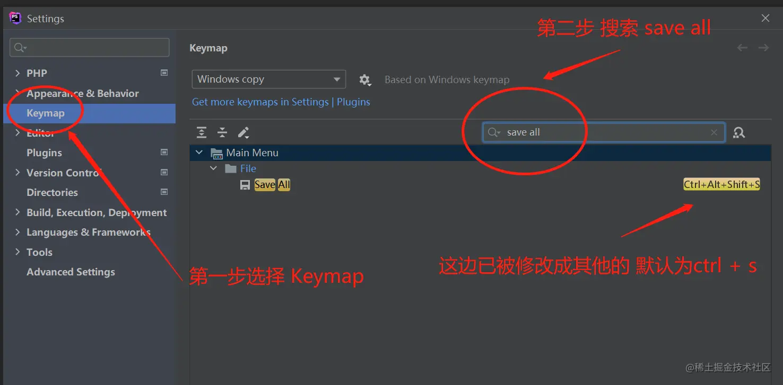Screen dimensions: 783x385
Task: Click the magnifier icon in settings search box
Action: pyautogui.click(x=20, y=48)
